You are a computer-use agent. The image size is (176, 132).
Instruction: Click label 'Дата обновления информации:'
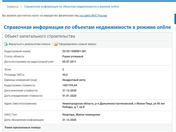24,120
